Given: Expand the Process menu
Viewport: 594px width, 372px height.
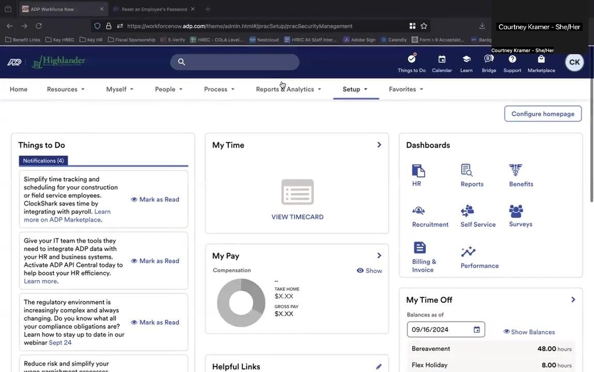Looking at the screenshot, I should coord(219,89).
